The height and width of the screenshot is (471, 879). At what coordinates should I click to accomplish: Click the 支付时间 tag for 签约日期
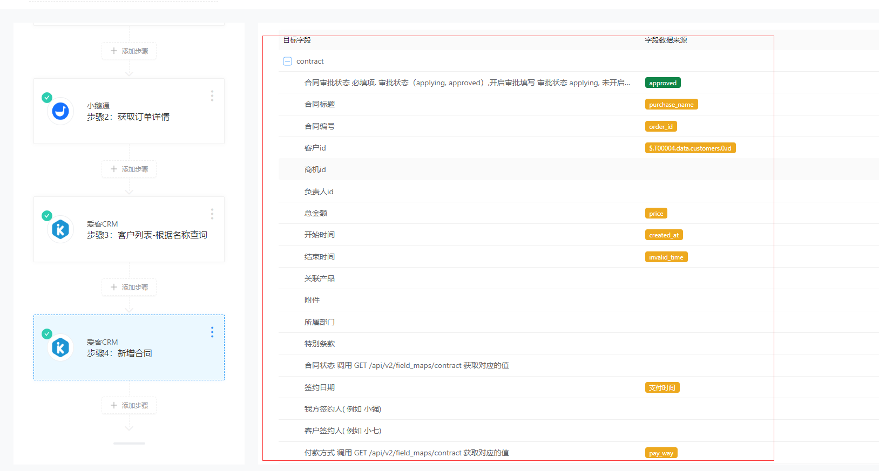tap(662, 387)
